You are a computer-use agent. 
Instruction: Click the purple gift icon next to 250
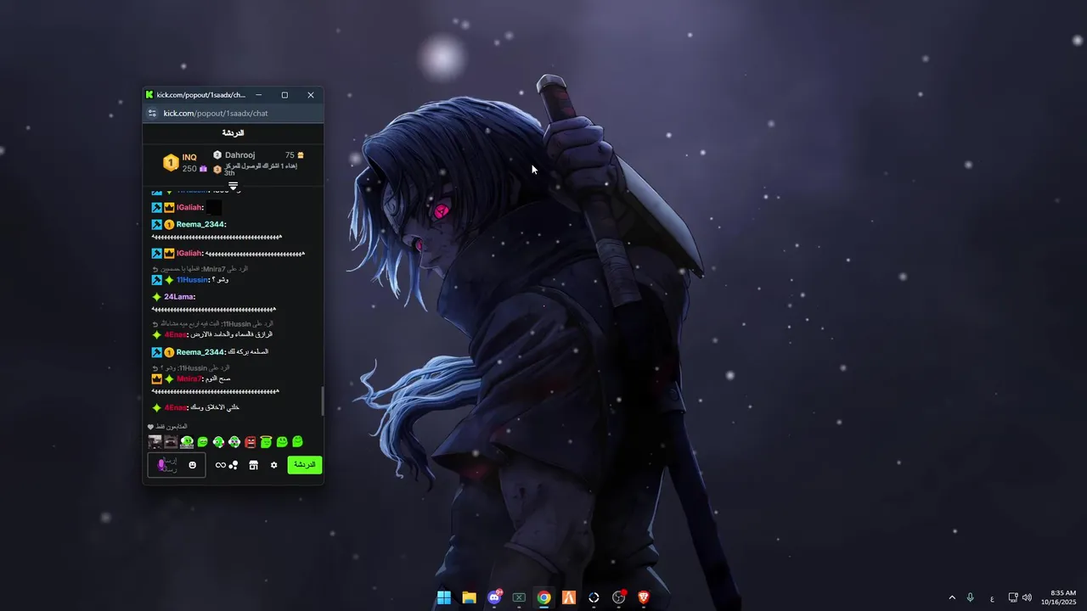click(x=203, y=169)
